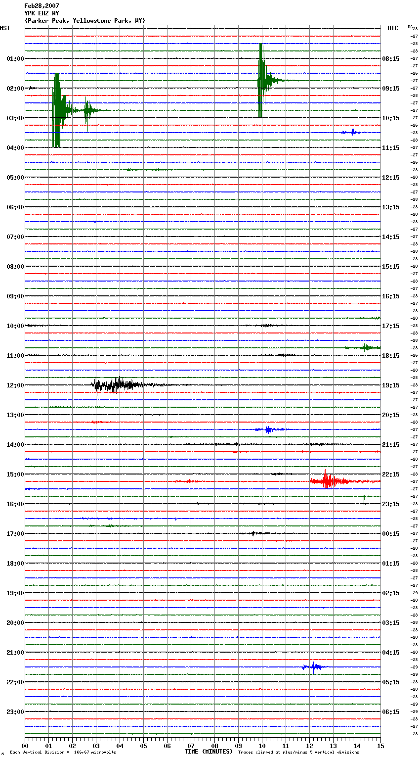420x759 pixels.
Task: Click the 02:00 MST time label
Action: tap(15, 89)
